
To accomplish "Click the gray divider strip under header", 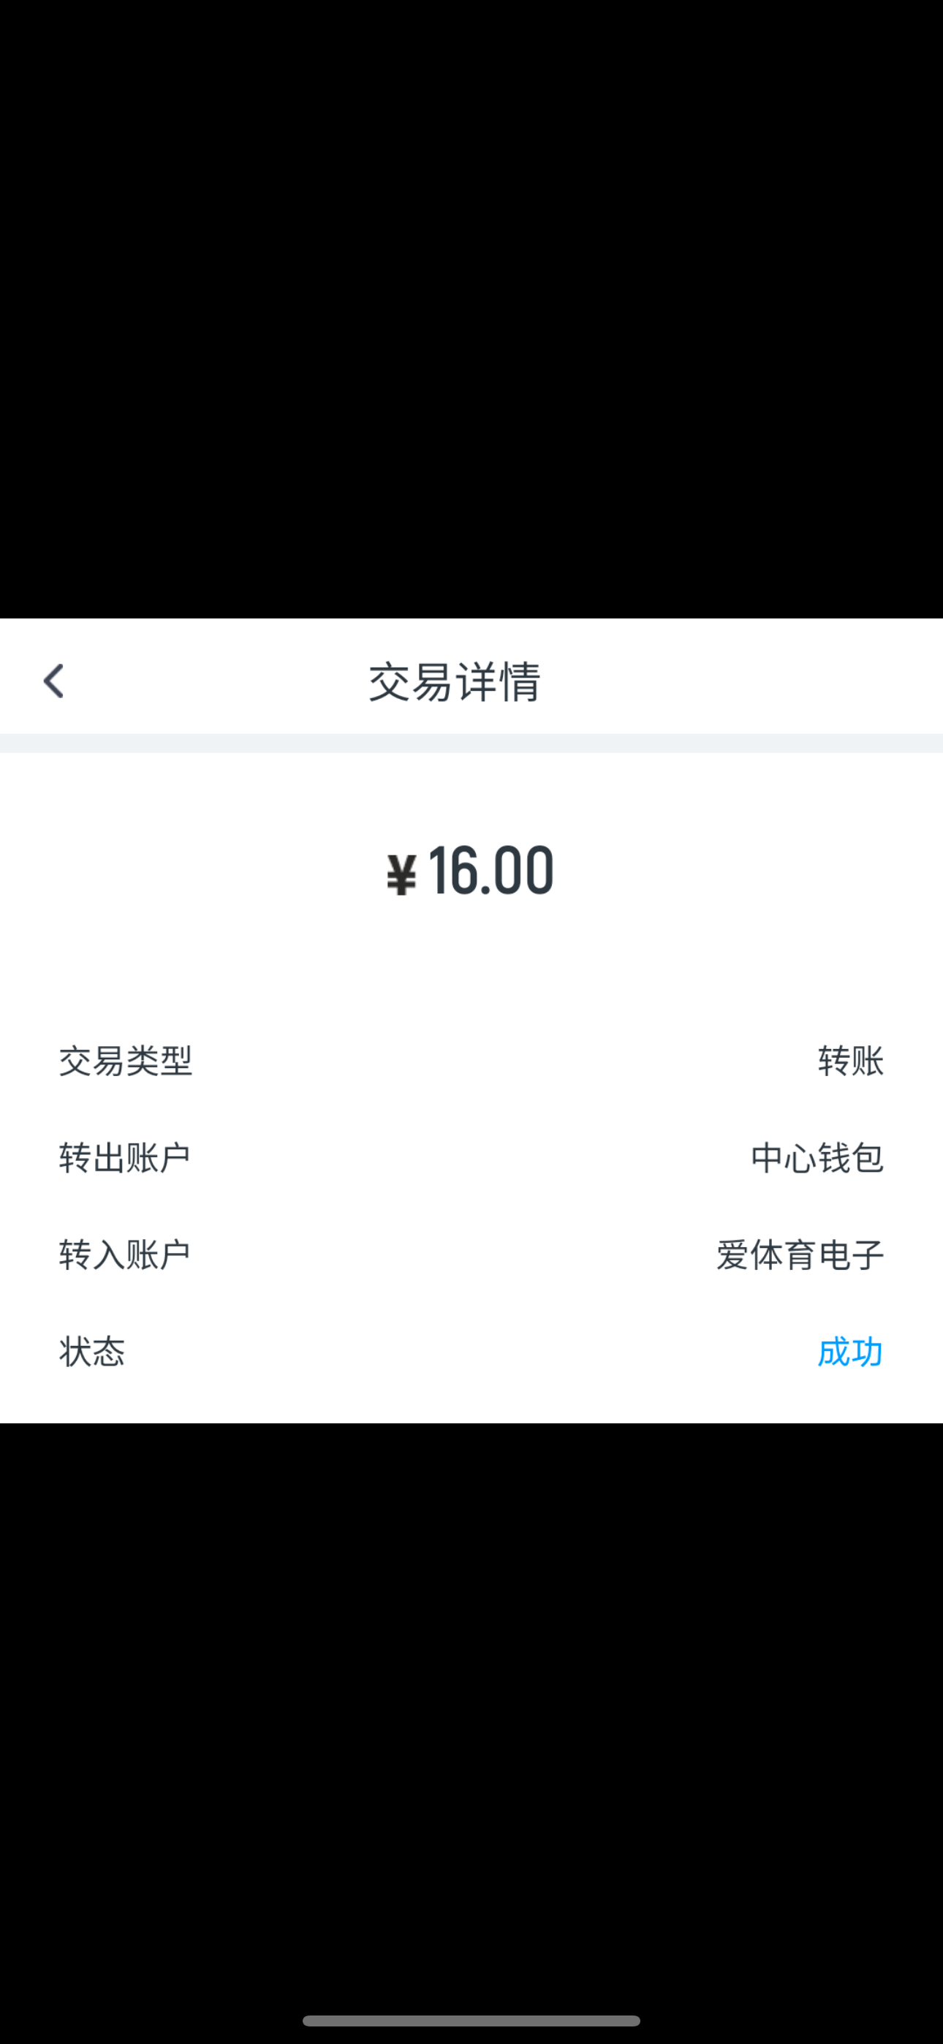I will click(x=471, y=743).
